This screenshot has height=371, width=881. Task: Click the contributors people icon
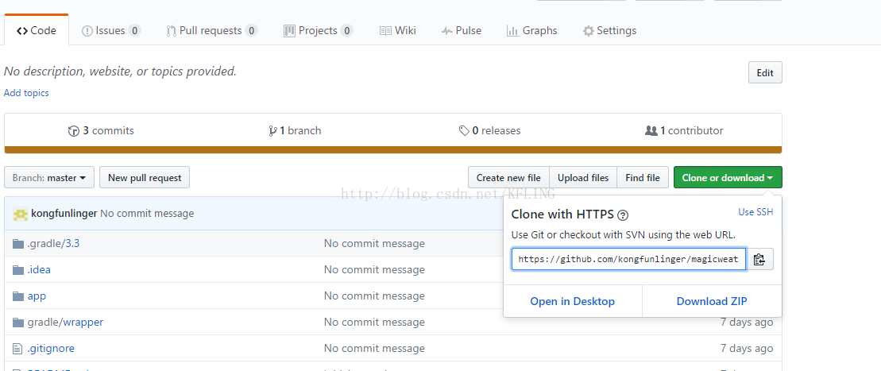click(651, 131)
